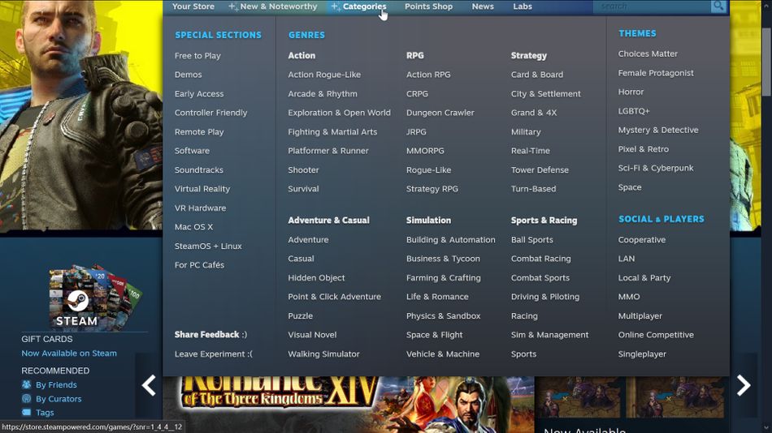Select Farming & Crafting
This screenshot has height=433, width=772.
[x=443, y=277]
